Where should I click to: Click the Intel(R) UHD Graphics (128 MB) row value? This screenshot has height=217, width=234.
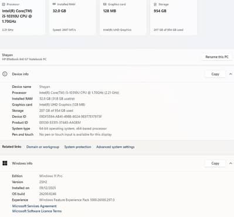pos(62,104)
